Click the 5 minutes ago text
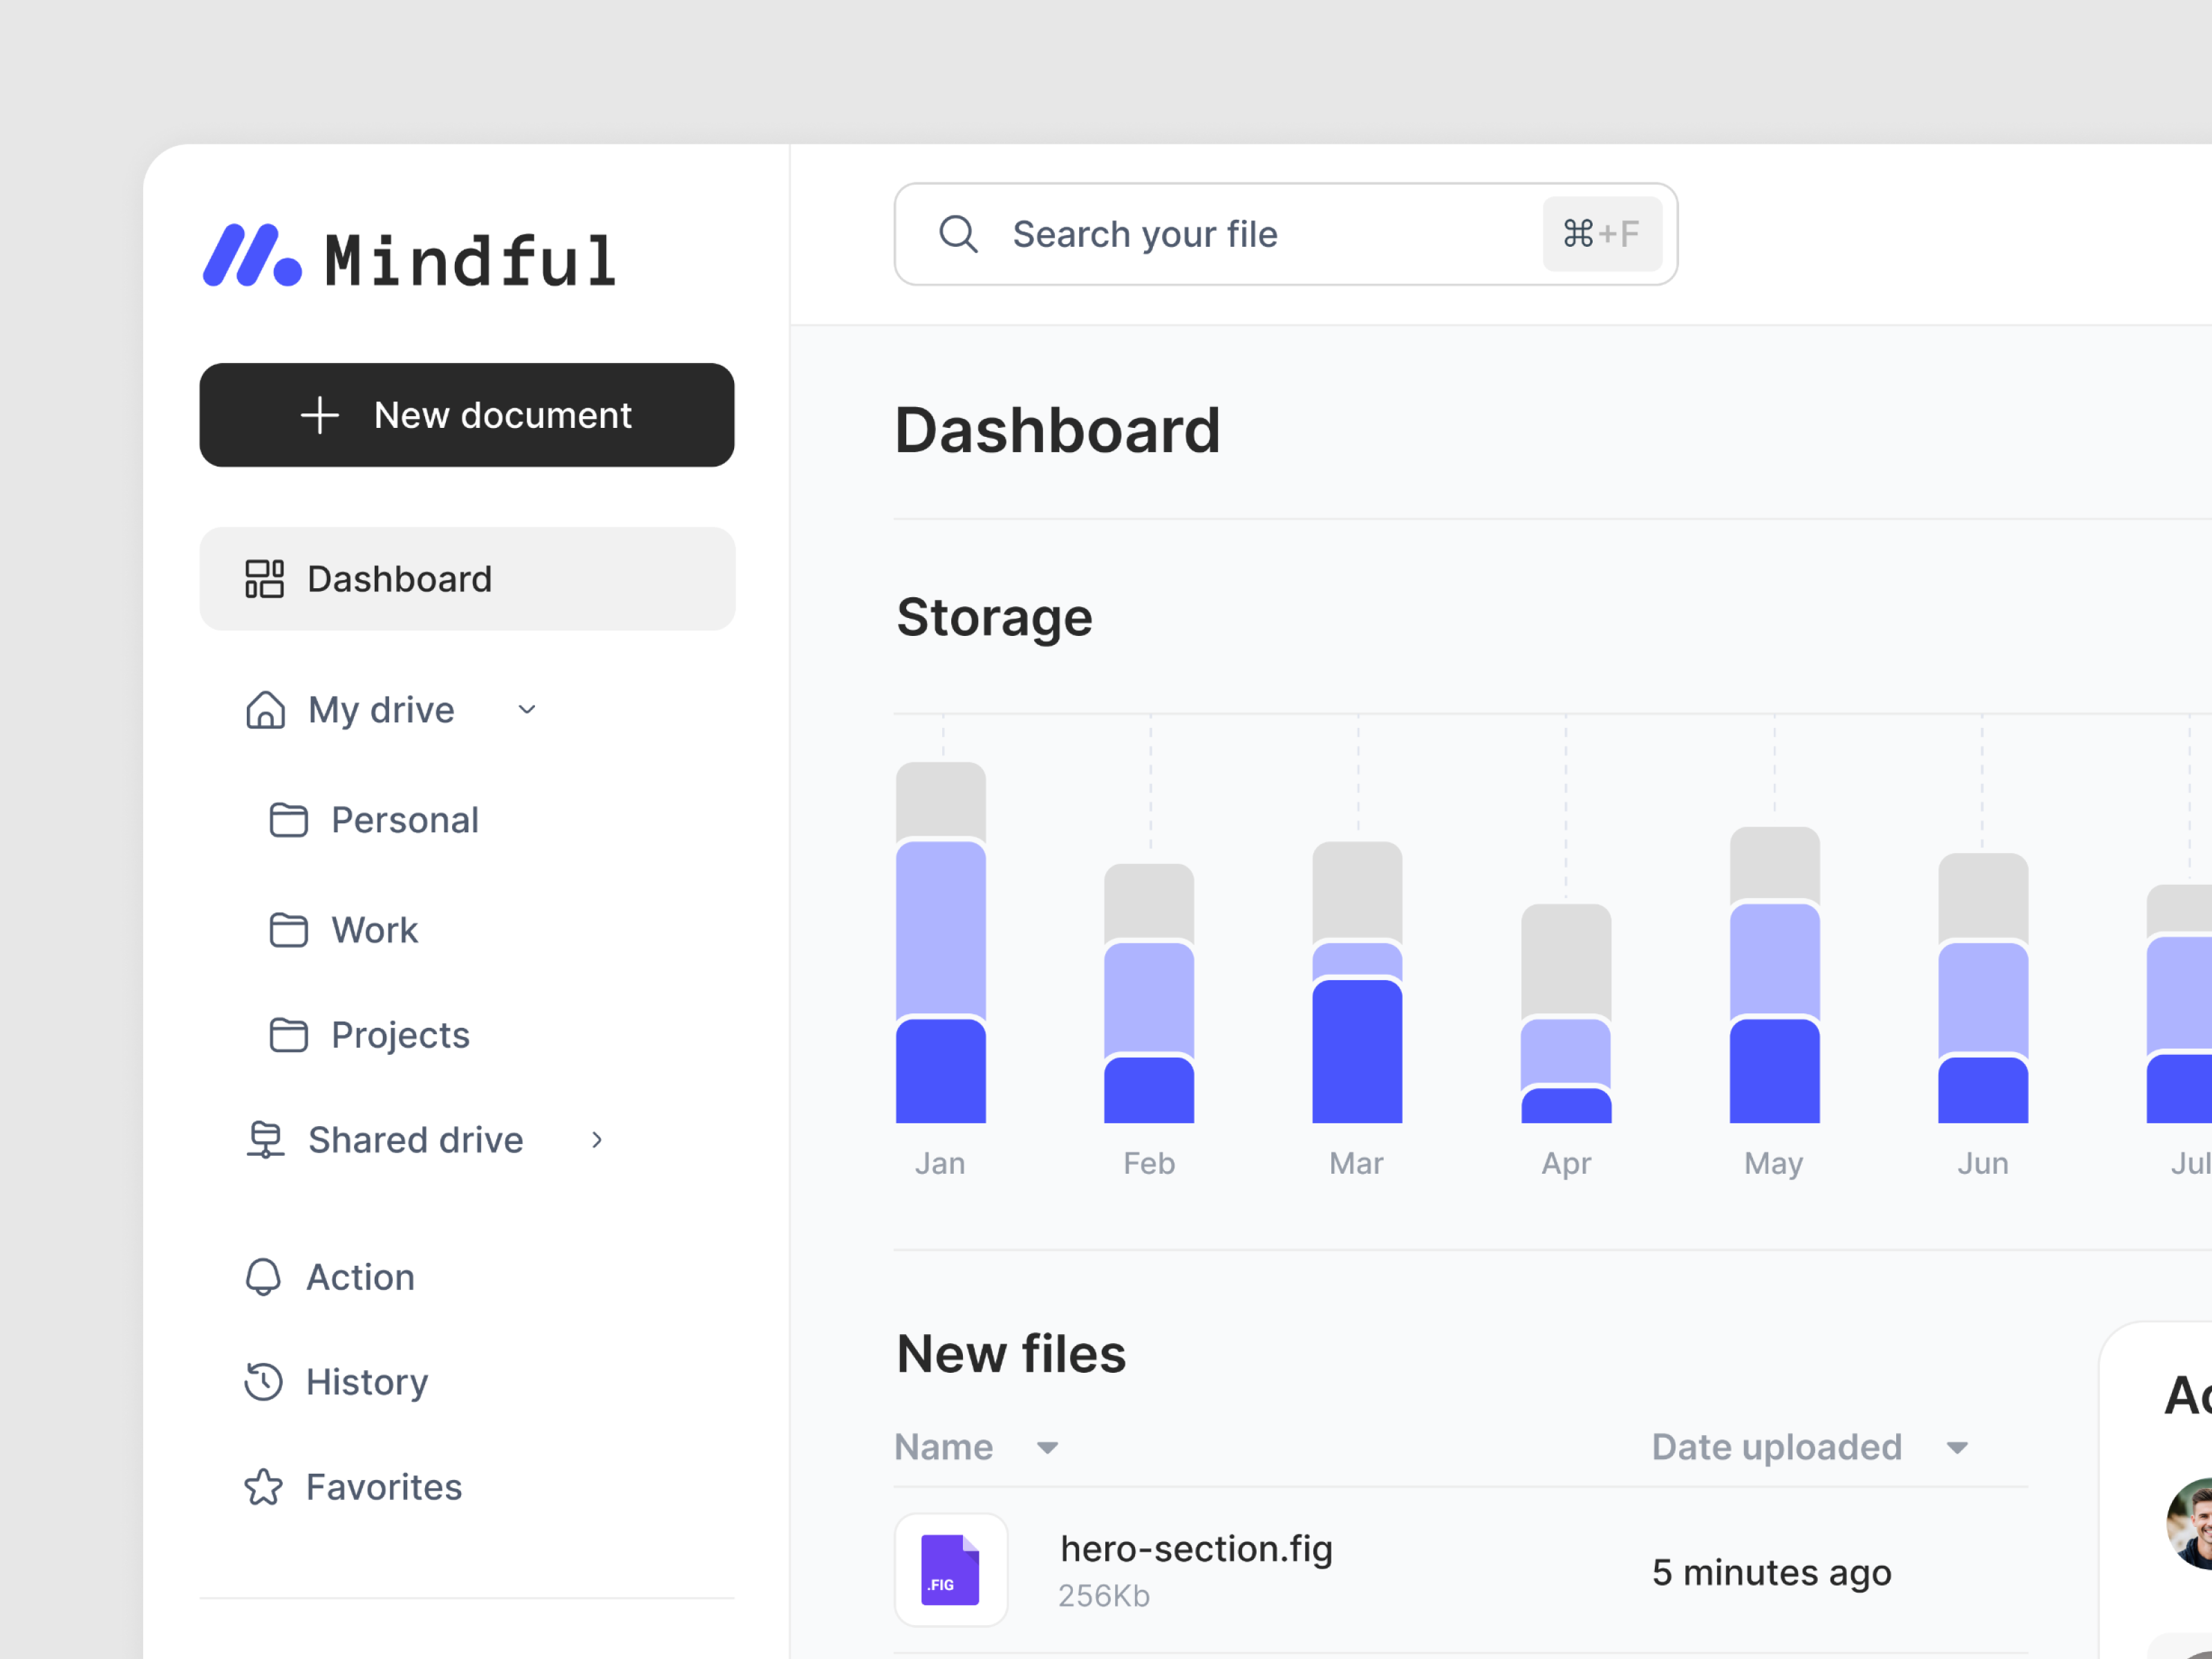The width and height of the screenshot is (2212, 1659). point(1772,1573)
